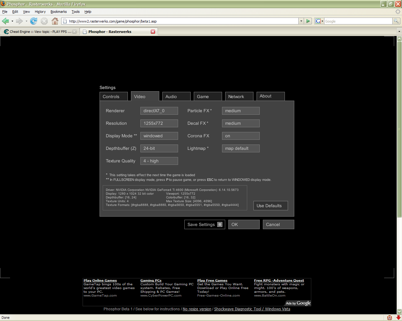The image size is (402, 321).
Task: Click the Forward navigation arrow
Action: (19, 21)
